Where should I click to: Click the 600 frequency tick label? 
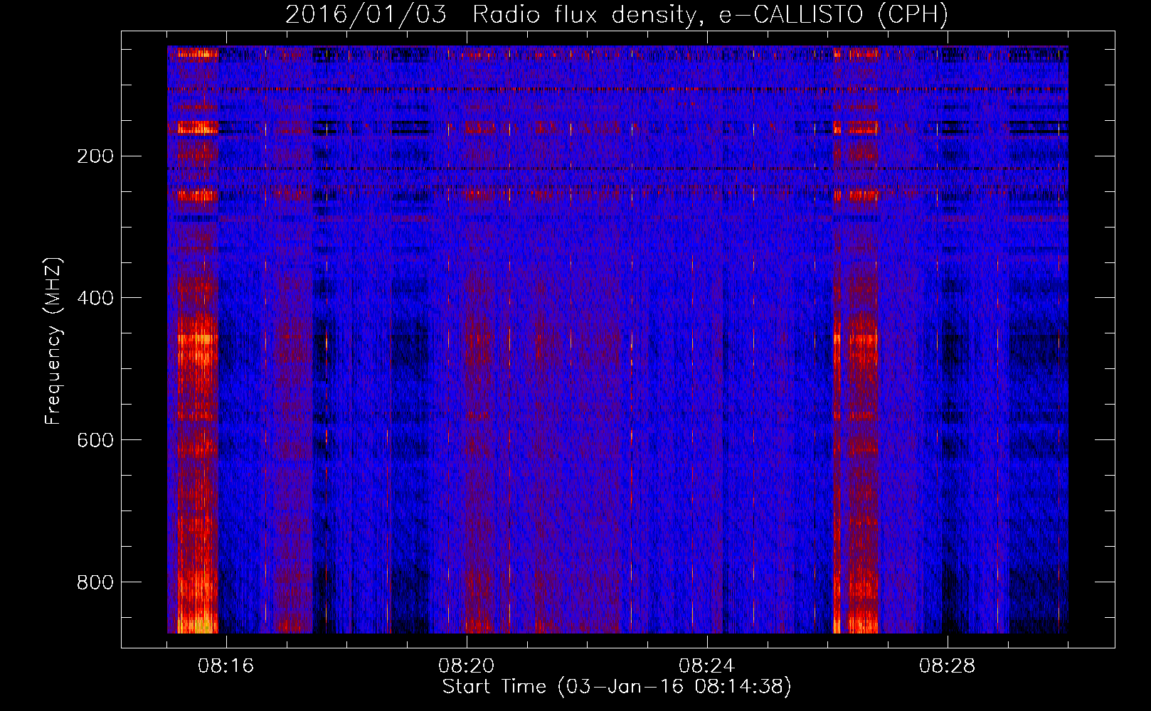[x=95, y=441]
